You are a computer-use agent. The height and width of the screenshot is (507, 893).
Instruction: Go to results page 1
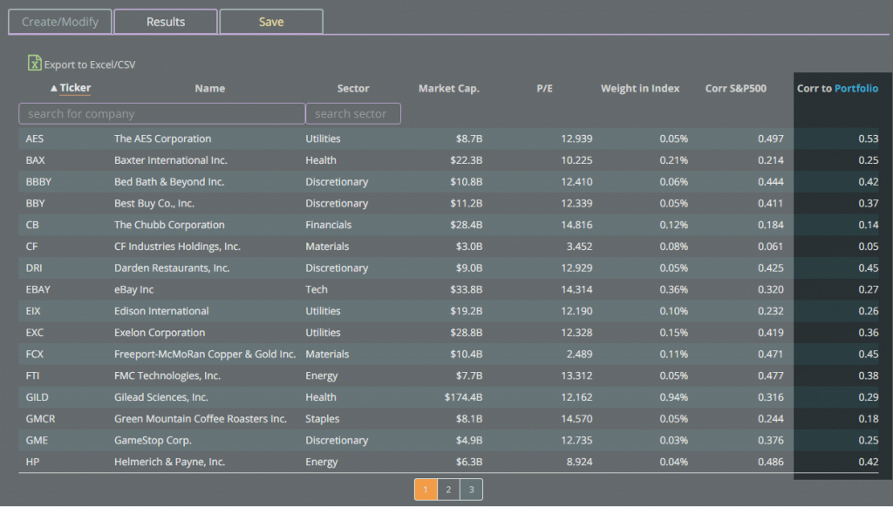pos(426,490)
